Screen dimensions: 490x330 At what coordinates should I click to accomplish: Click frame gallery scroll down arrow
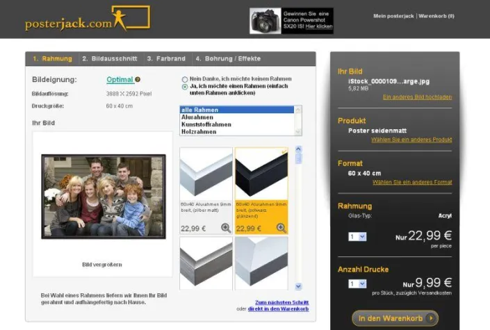click(298, 286)
